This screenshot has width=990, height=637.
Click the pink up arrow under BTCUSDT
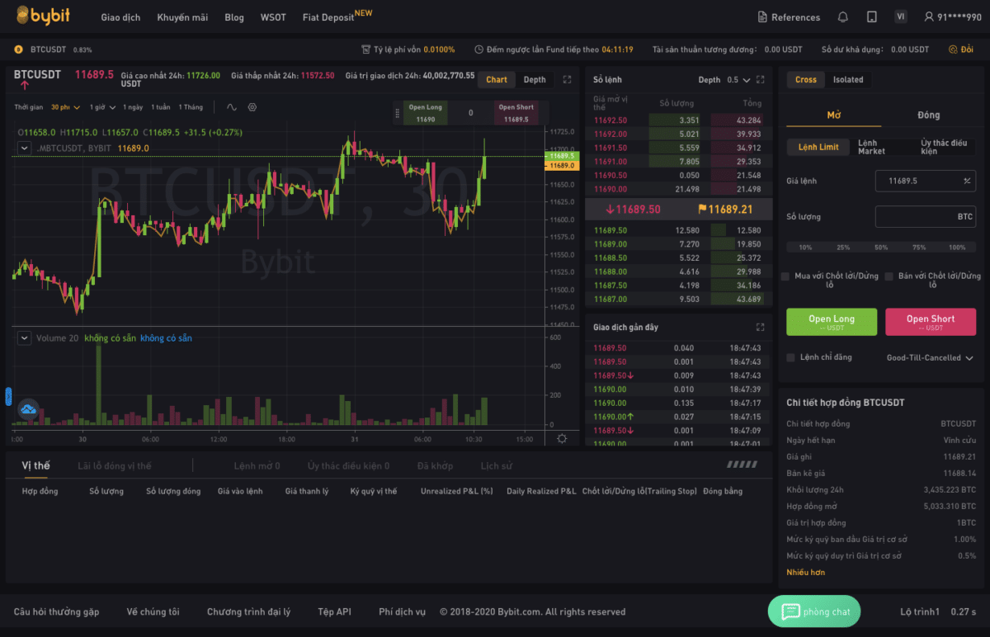tap(24, 85)
